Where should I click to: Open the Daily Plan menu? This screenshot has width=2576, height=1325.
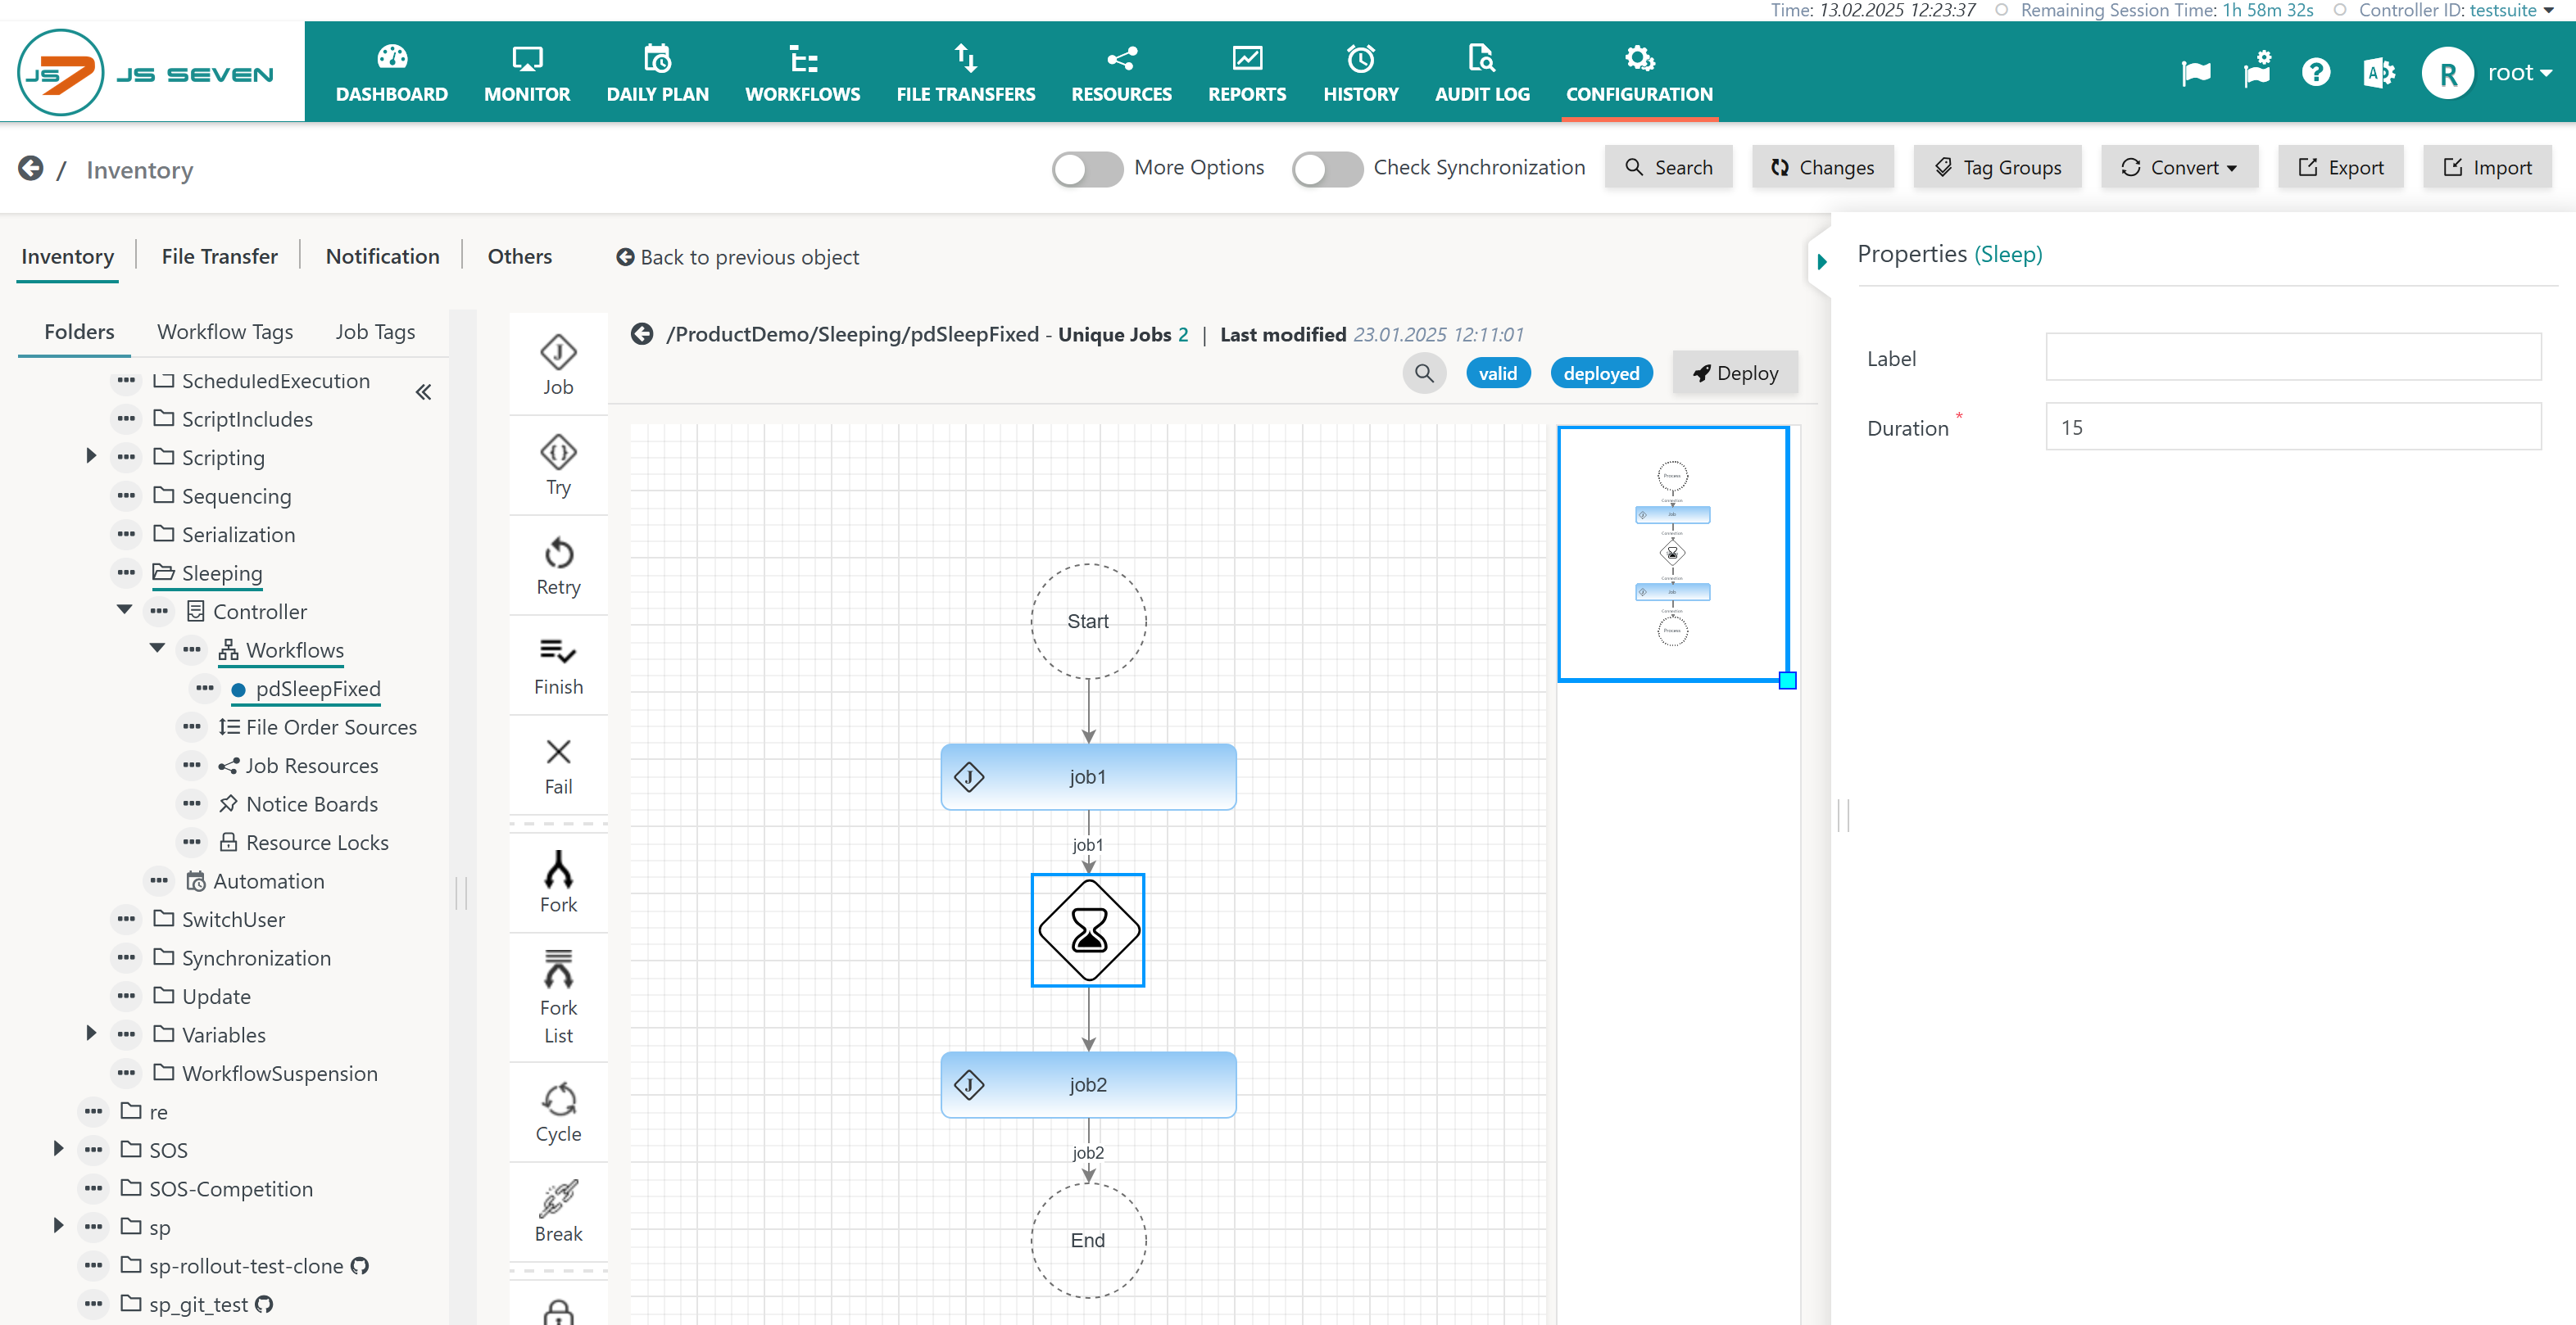click(x=657, y=73)
